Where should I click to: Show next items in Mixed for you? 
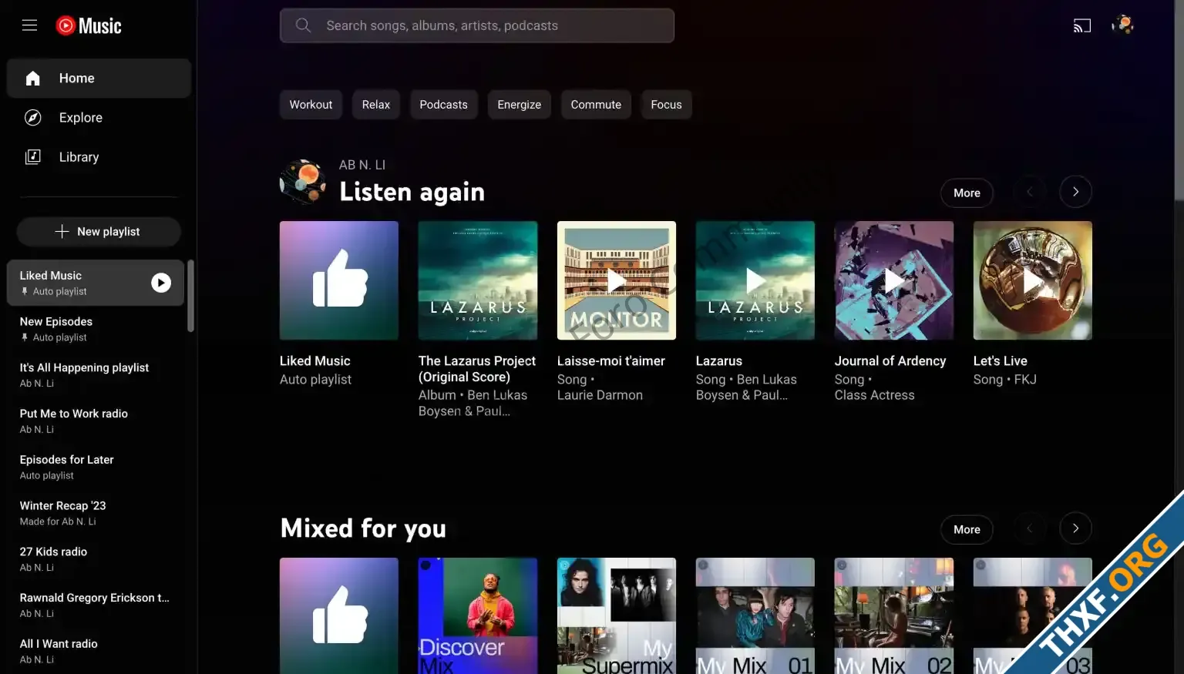coord(1075,528)
